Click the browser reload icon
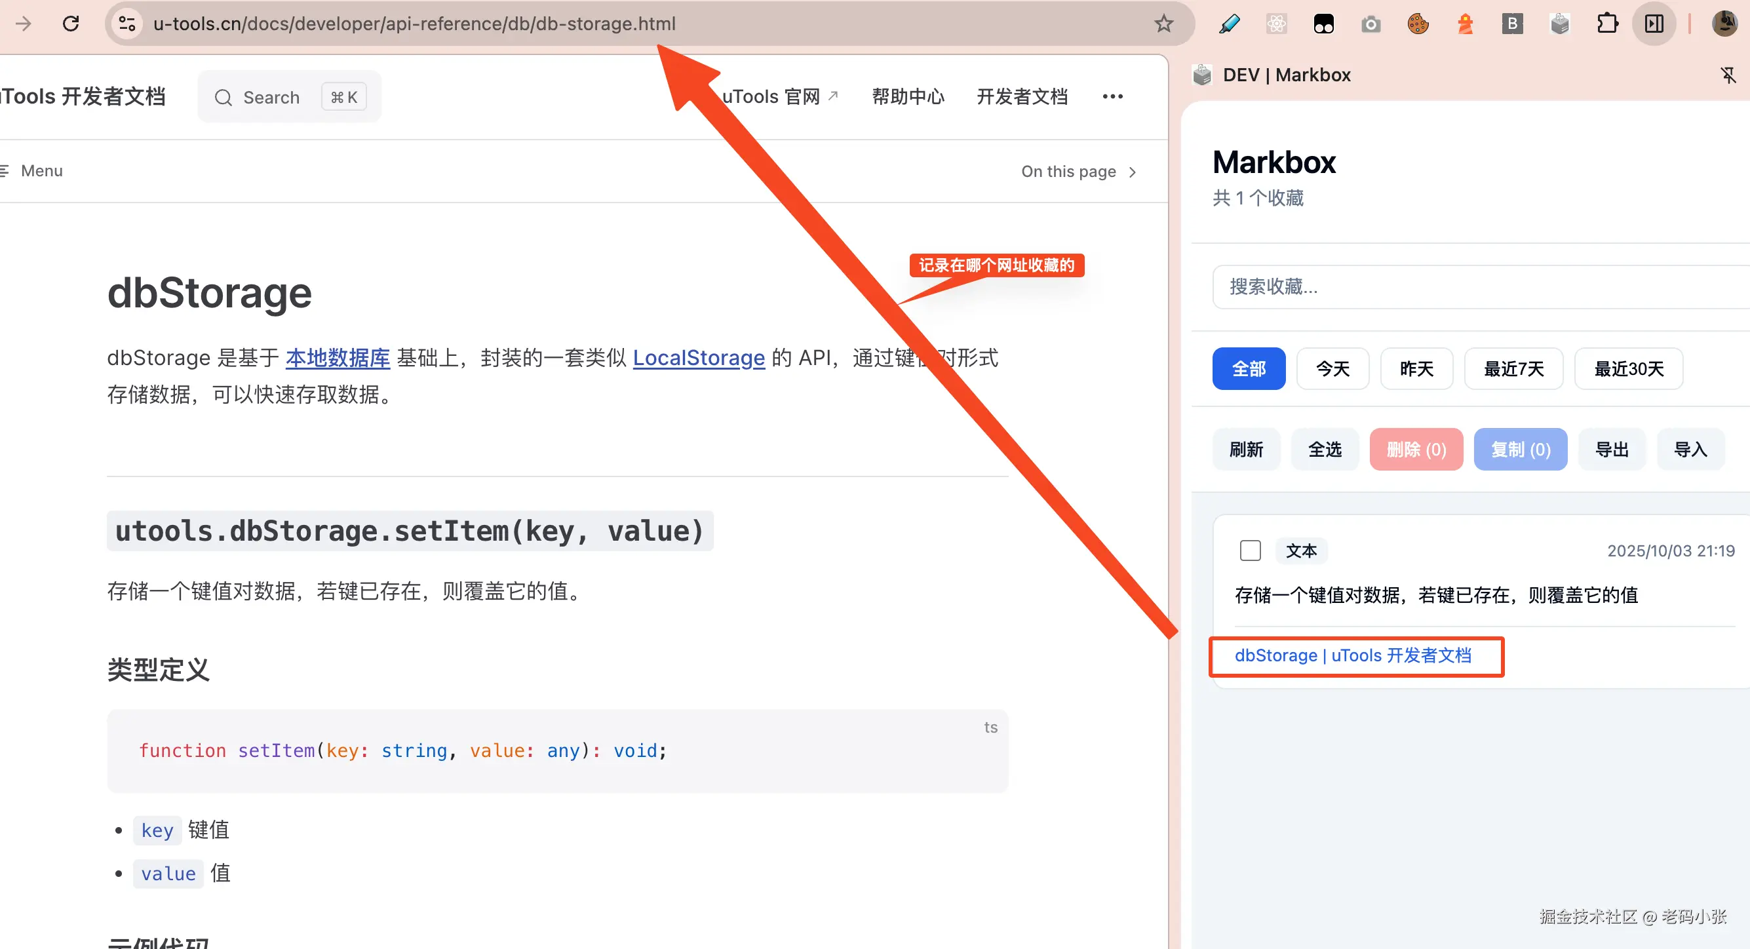This screenshot has width=1750, height=949. click(71, 24)
